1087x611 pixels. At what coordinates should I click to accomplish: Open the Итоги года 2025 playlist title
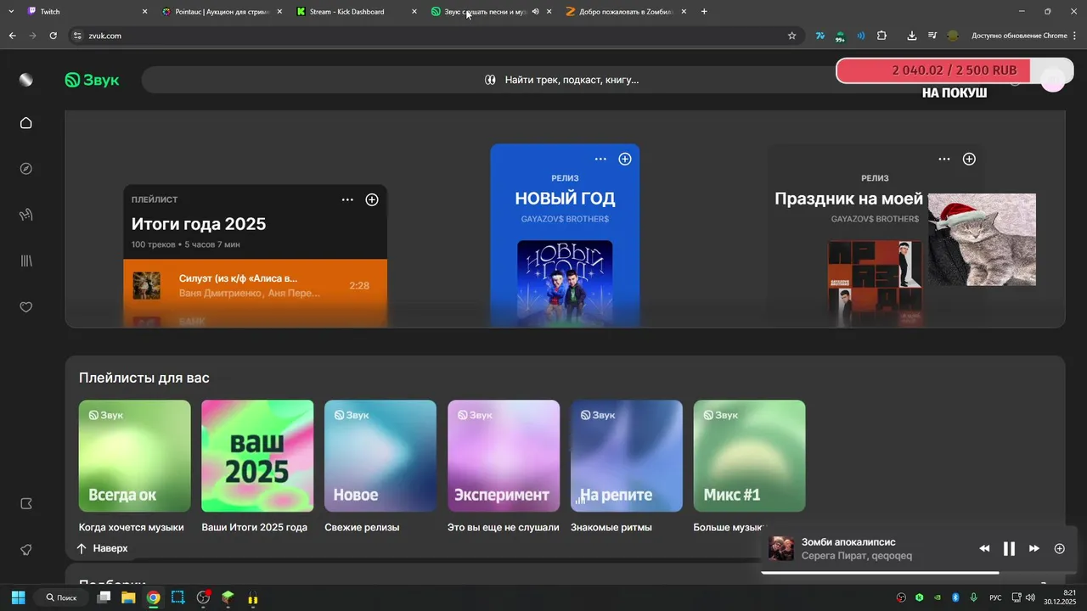click(199, 224)
